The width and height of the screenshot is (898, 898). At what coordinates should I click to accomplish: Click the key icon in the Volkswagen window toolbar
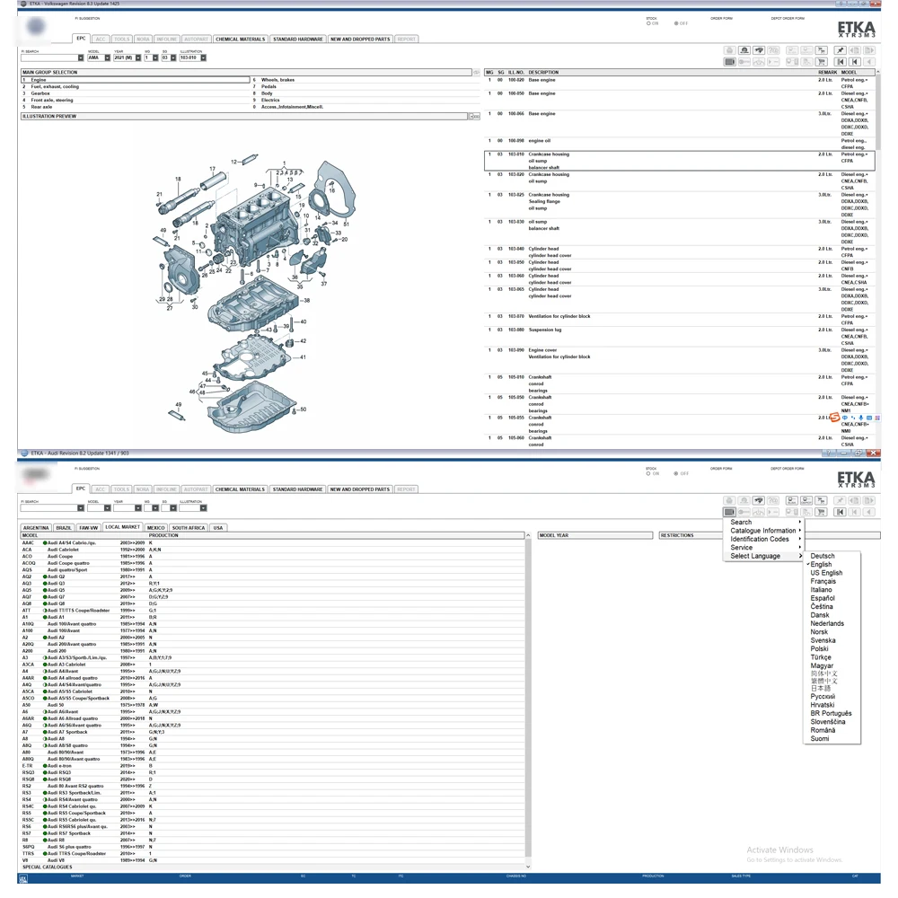pyautogui.click(x=744, y=62)
